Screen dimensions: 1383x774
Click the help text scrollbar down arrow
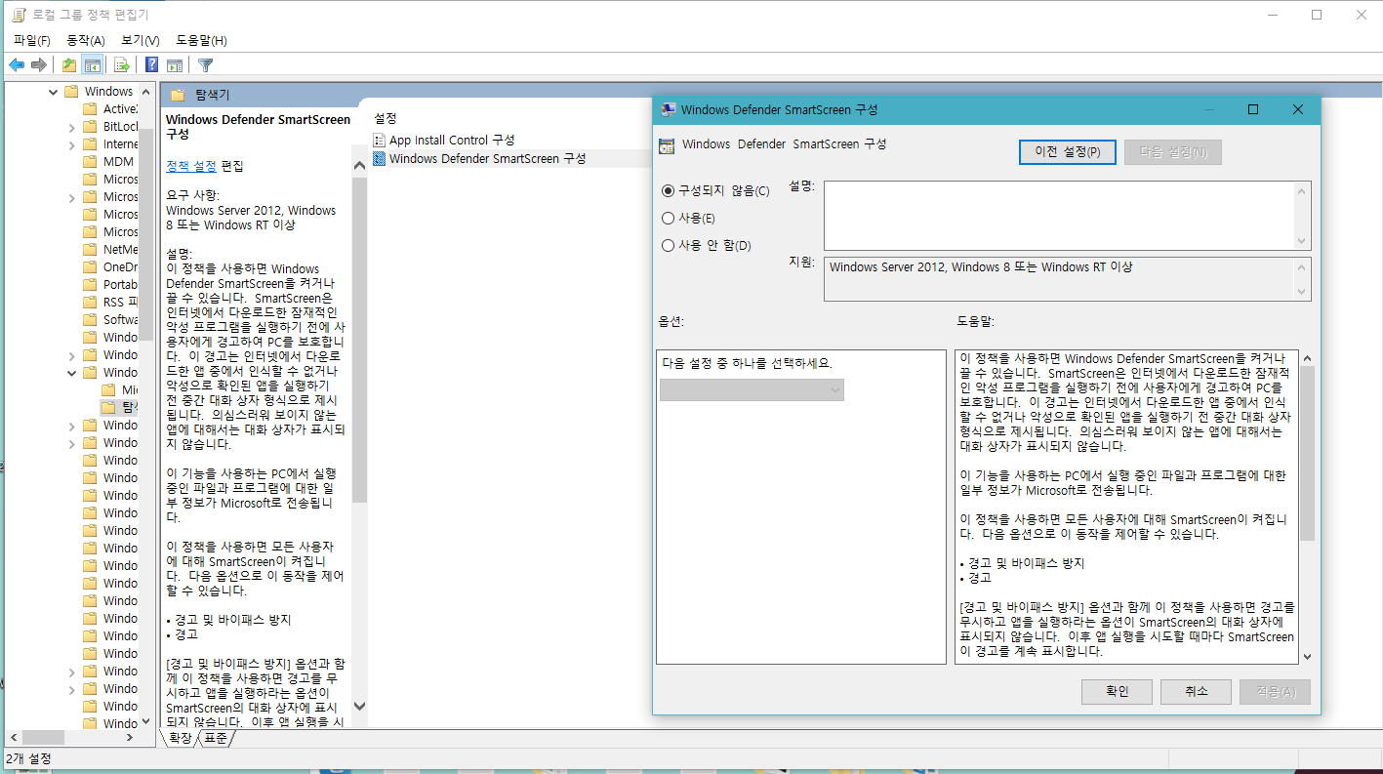click(x=1307, y=657)
